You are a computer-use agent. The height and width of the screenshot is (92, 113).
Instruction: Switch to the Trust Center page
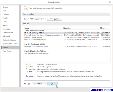7,51
